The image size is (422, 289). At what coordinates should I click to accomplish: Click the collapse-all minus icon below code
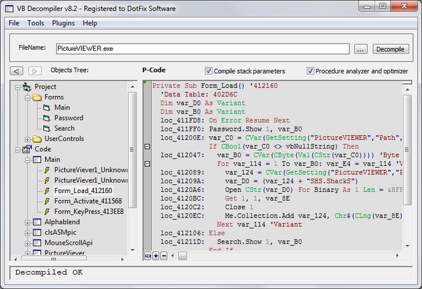click(163, 256)
